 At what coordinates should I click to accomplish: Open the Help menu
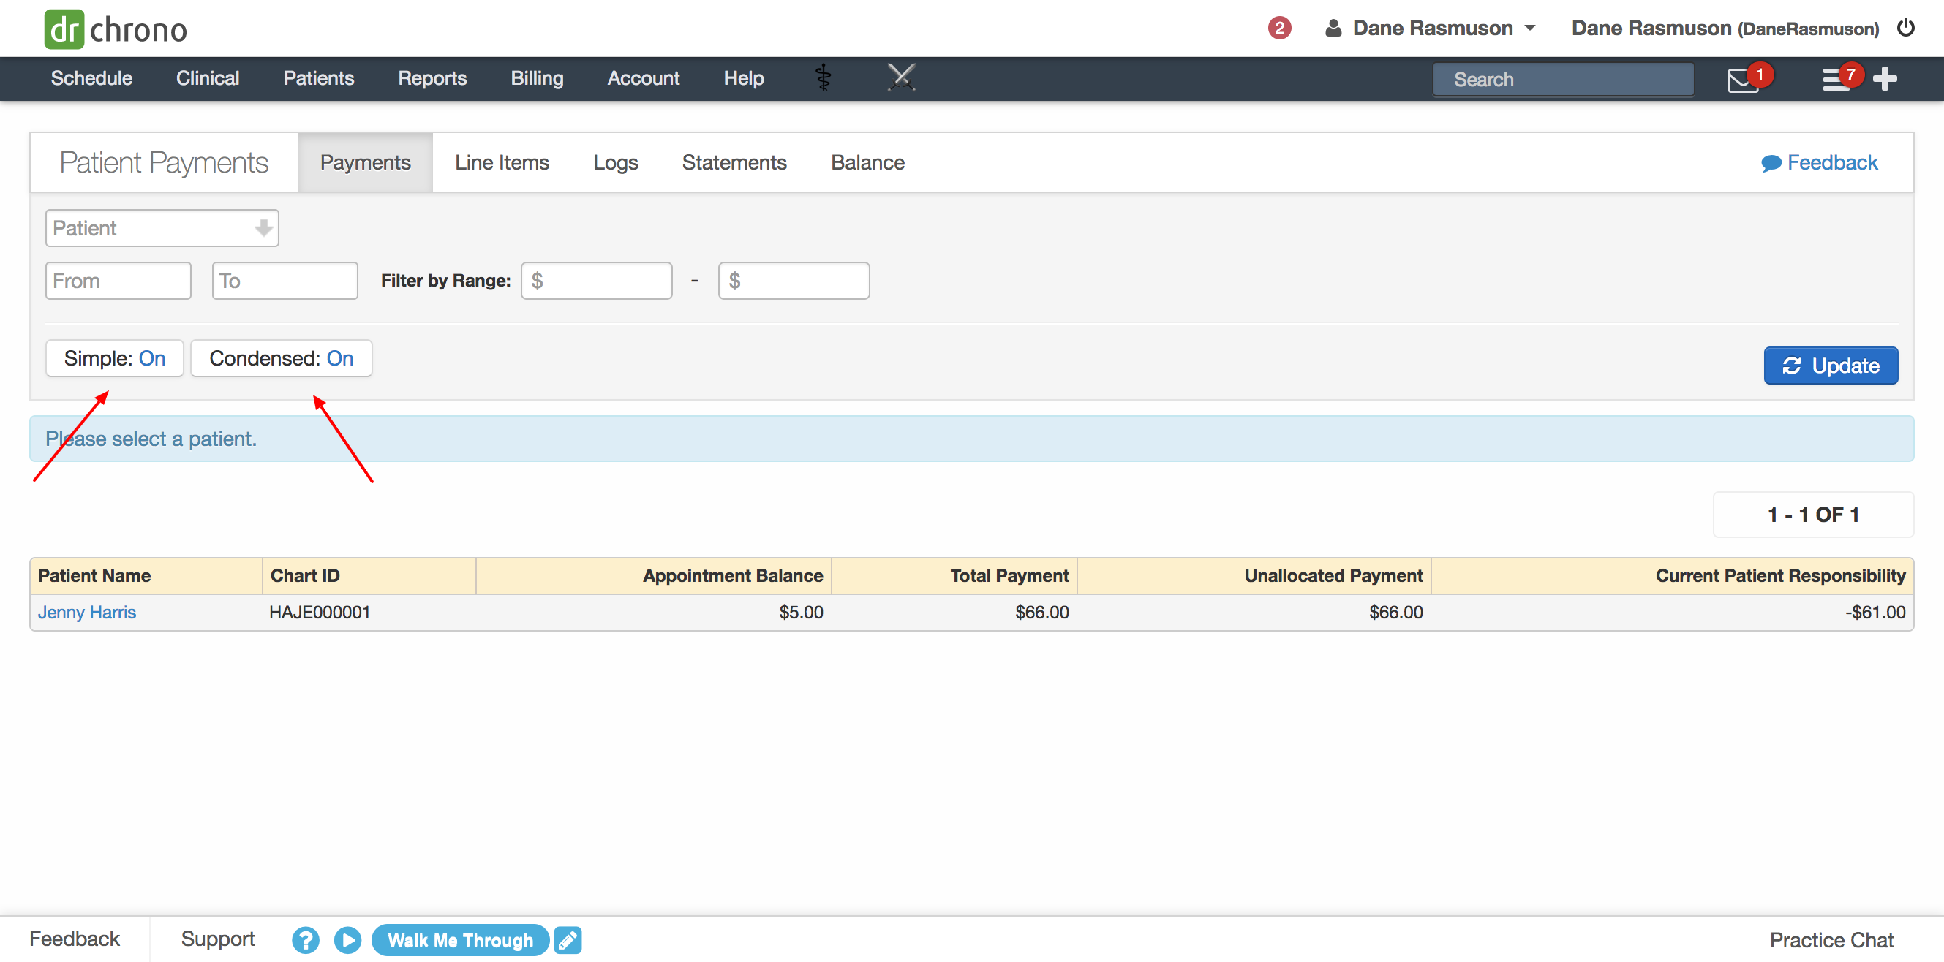pos(743,78)
